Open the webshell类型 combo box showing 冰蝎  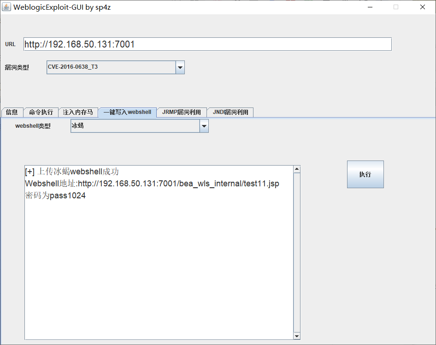click(x=140, y=126)
